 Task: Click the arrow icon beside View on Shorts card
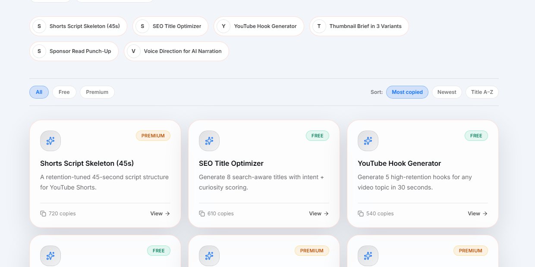pyautogui.click(x=167, y=214)
